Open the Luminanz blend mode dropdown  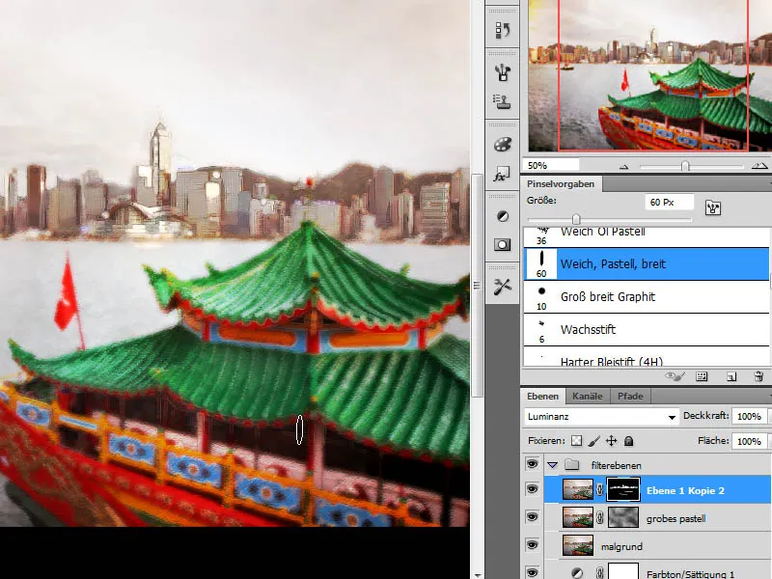point(601,417)
